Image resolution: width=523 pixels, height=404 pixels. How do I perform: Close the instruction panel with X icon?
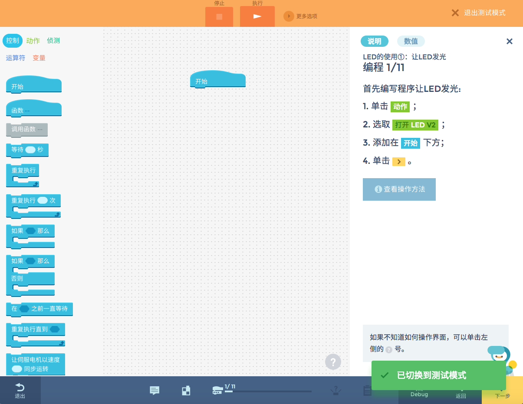[510, 41]
